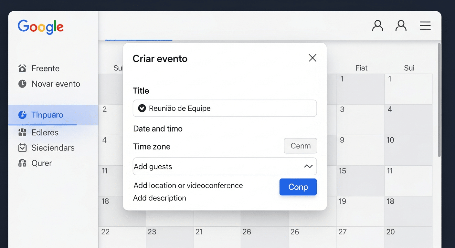Toggle the Cenm time zone option
This screenshot has width=455, height=248.
coord(300,146)
